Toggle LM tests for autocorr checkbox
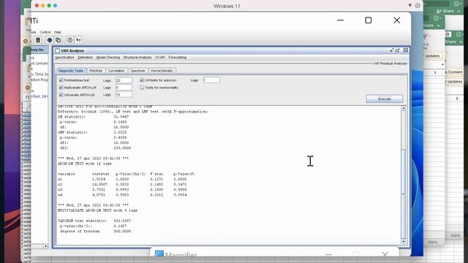Image resolution: width=468 pixels, height=263 pixels. click(x=142, y=80)
